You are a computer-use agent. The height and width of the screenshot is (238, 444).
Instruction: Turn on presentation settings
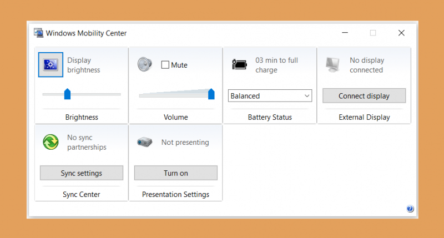pos(176,173)
